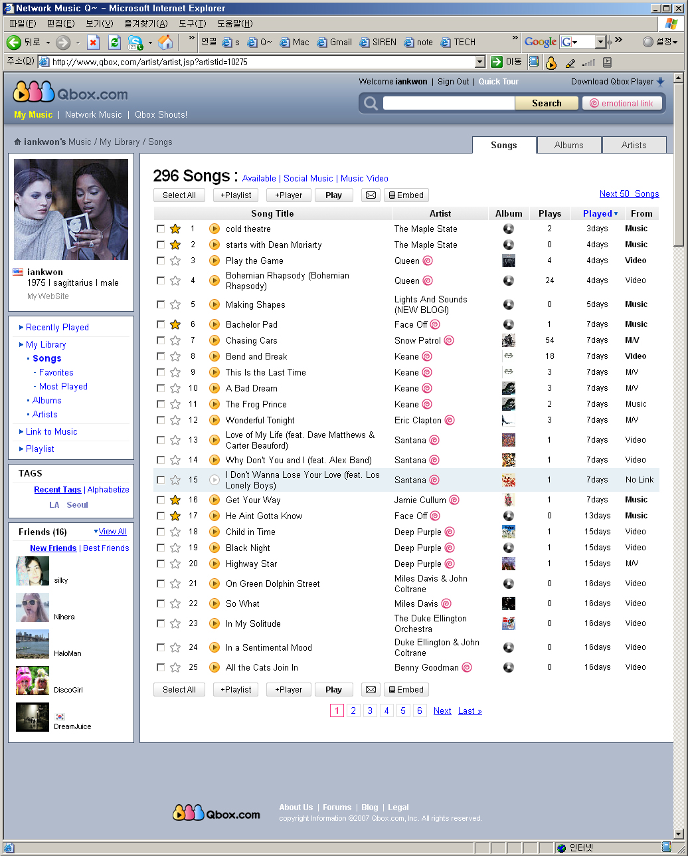Viewport: 688px width, 856px height.
Task: Play the track Get Your Way
Action: coord(215,500)
